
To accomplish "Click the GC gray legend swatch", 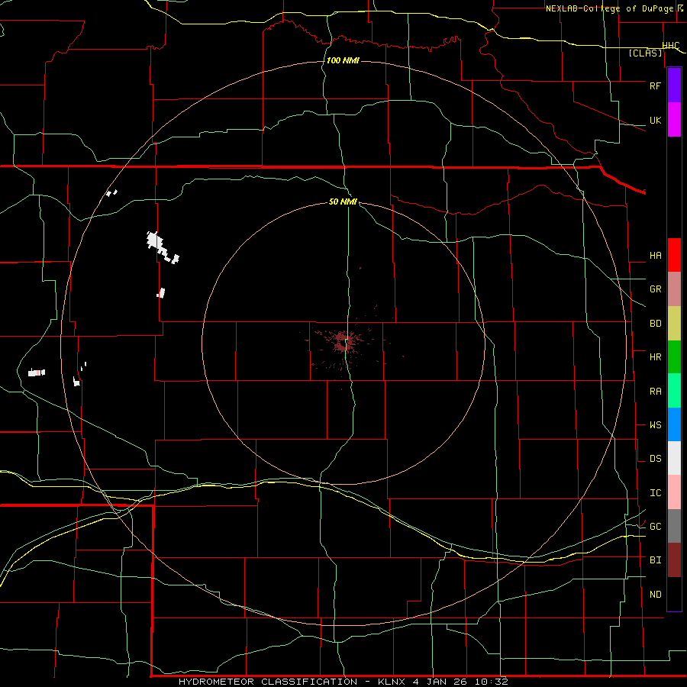I will (x=674, y=526).
